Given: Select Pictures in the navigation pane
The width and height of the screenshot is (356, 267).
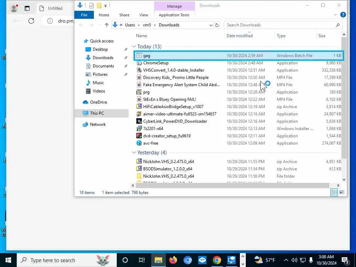Looking at the screenshot, I should pos(100,74).
